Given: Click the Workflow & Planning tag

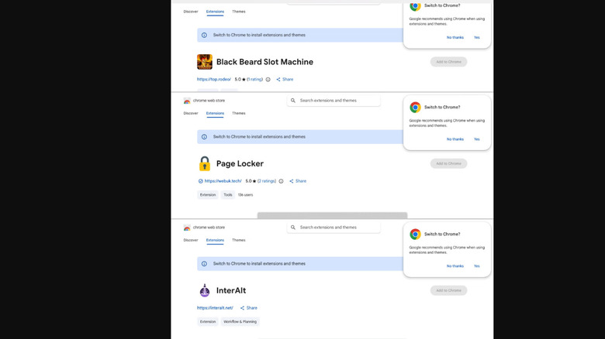Looking at the screenshot, I should (x=240, y=322).
